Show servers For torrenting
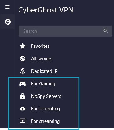Screen dimensions: 114x130 [x=46, y=109]
